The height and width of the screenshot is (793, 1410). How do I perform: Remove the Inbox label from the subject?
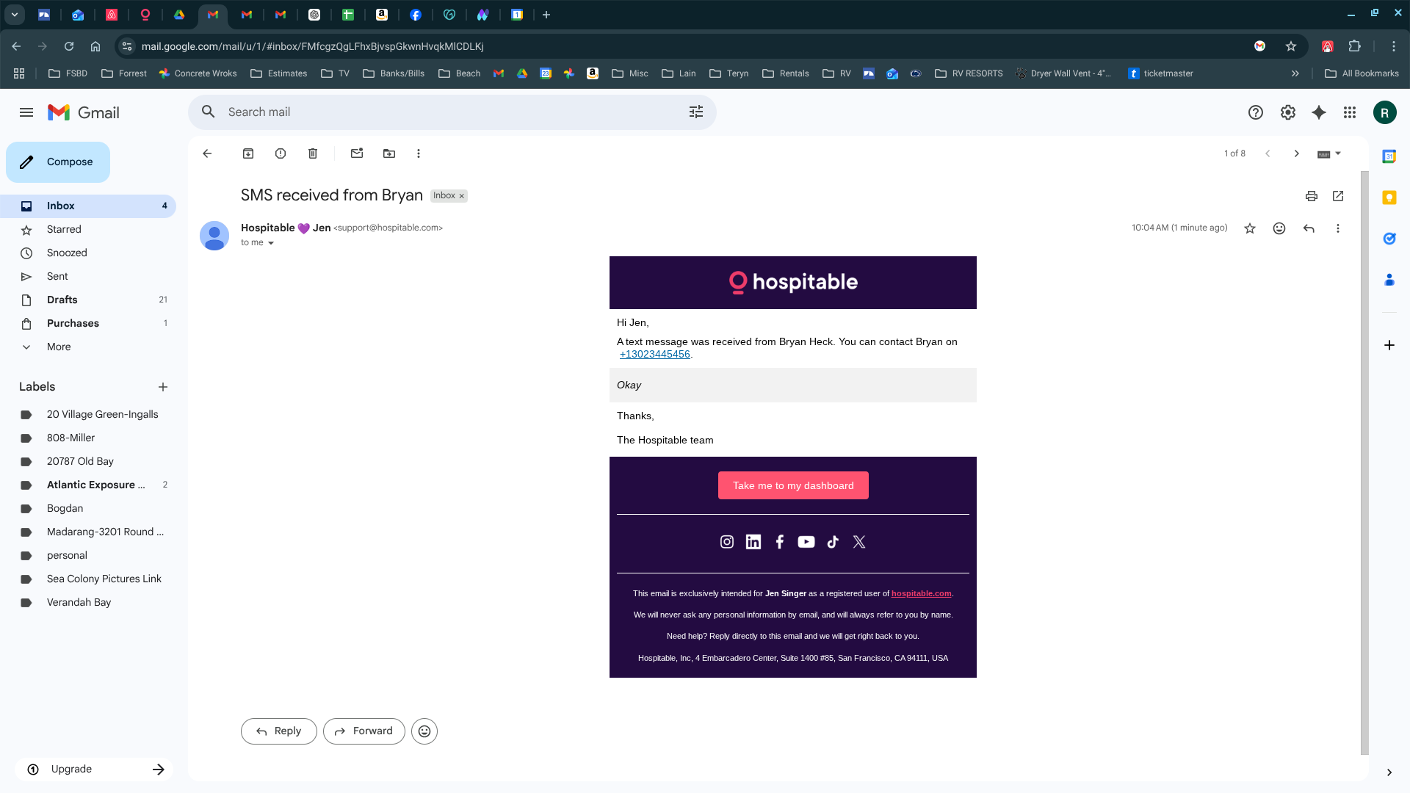pos(462,196)
